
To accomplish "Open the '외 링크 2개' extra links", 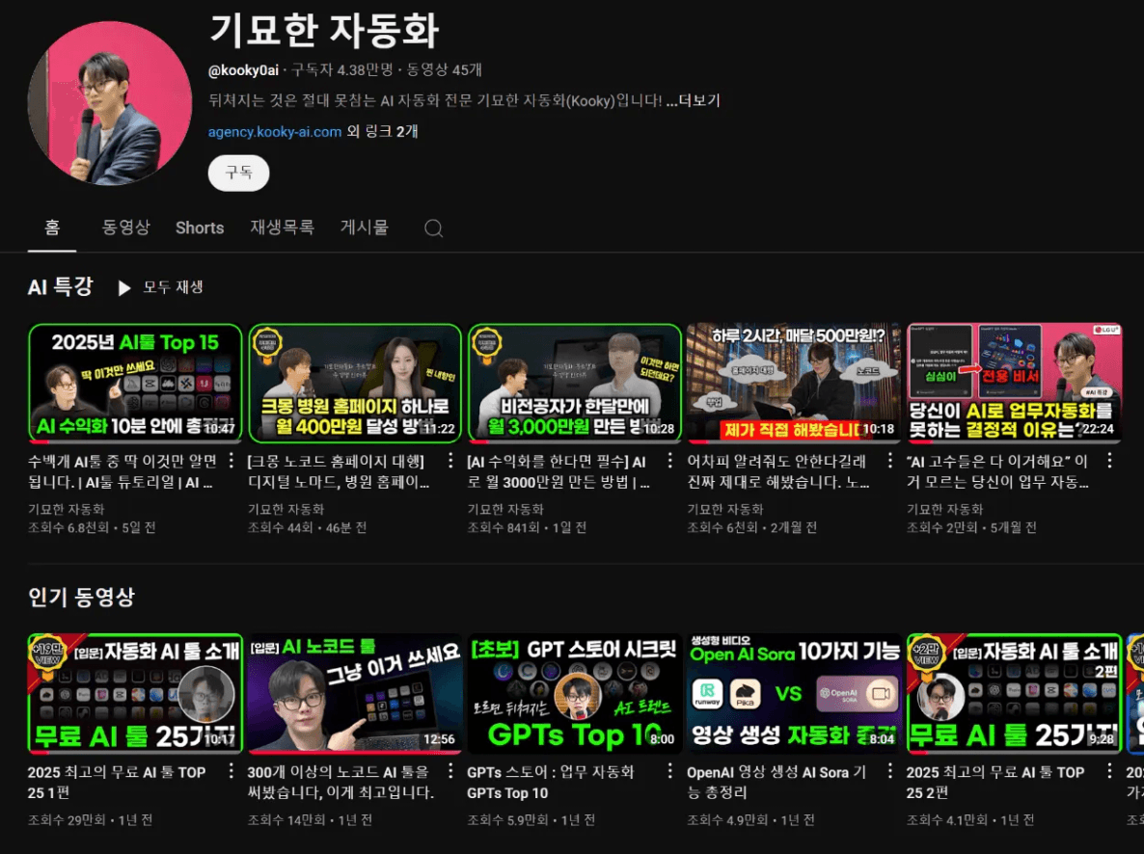I will pos(382,132).
